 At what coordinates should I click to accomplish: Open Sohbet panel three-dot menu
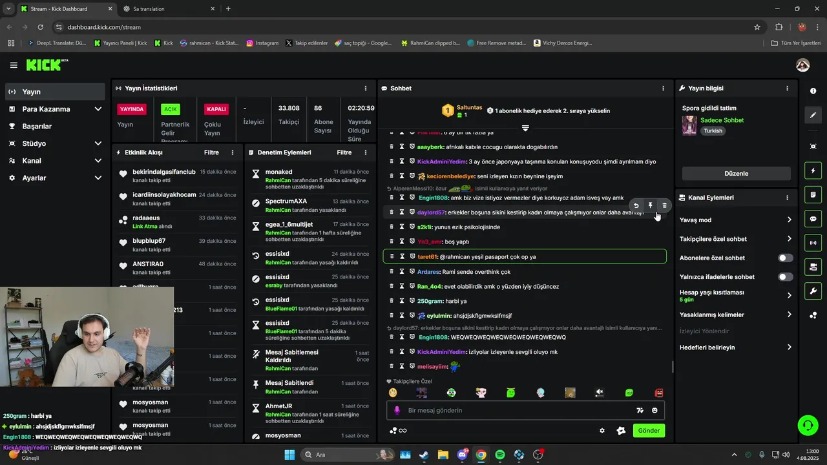coord(663,88)
